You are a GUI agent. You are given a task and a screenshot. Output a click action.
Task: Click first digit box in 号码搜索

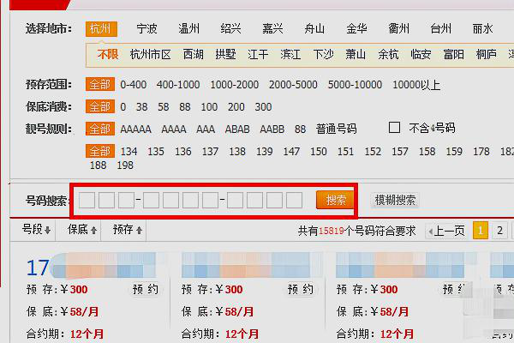[x=87, y=201]
